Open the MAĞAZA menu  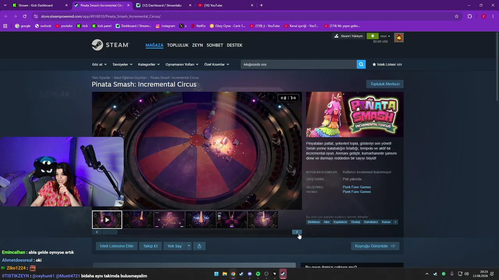(154, 45)
